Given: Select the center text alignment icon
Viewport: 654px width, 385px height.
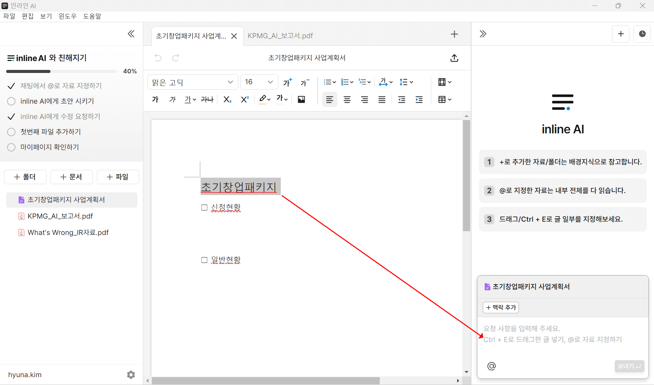Looking at the screenshot, I should click(x=347, y=99).
